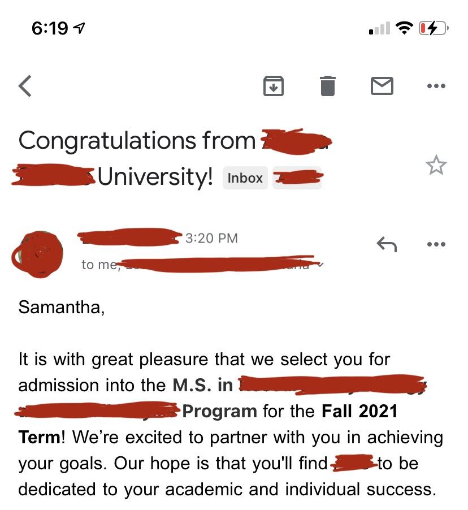Viewport: 468px width, 510px height.
Task: Tap the 6:19 clock in status bar
Action: [x=49, y=28]
